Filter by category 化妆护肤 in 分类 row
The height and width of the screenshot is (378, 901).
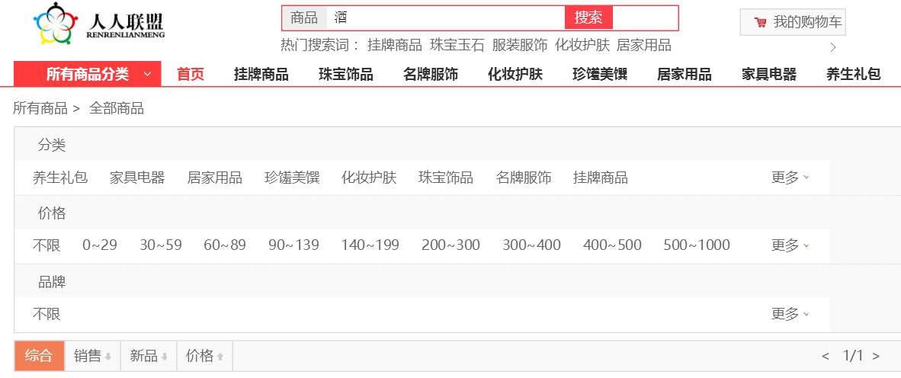pyautogui.click(x=369, y=178)
